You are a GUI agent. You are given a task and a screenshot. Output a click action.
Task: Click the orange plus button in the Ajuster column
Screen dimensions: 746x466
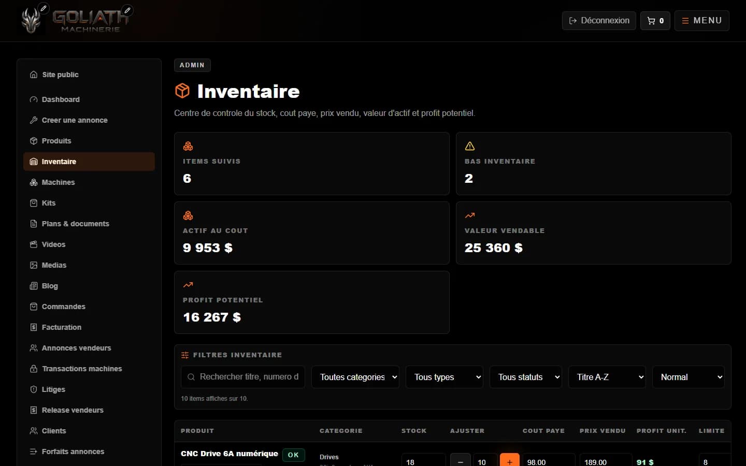click(510, 461)
